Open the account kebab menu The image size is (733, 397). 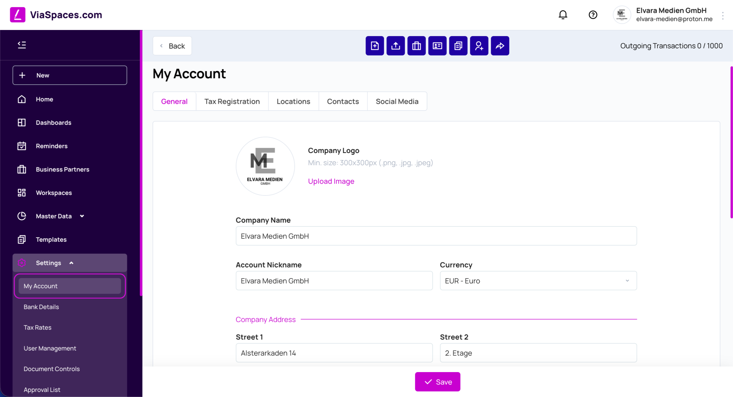click(x=723, y=15)
